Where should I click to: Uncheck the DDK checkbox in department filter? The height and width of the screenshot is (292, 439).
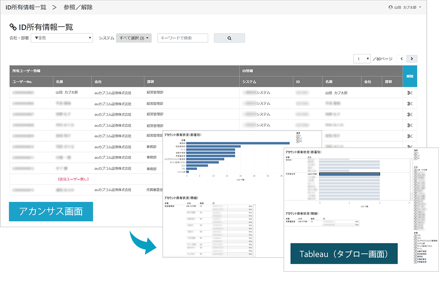[414, 238]
